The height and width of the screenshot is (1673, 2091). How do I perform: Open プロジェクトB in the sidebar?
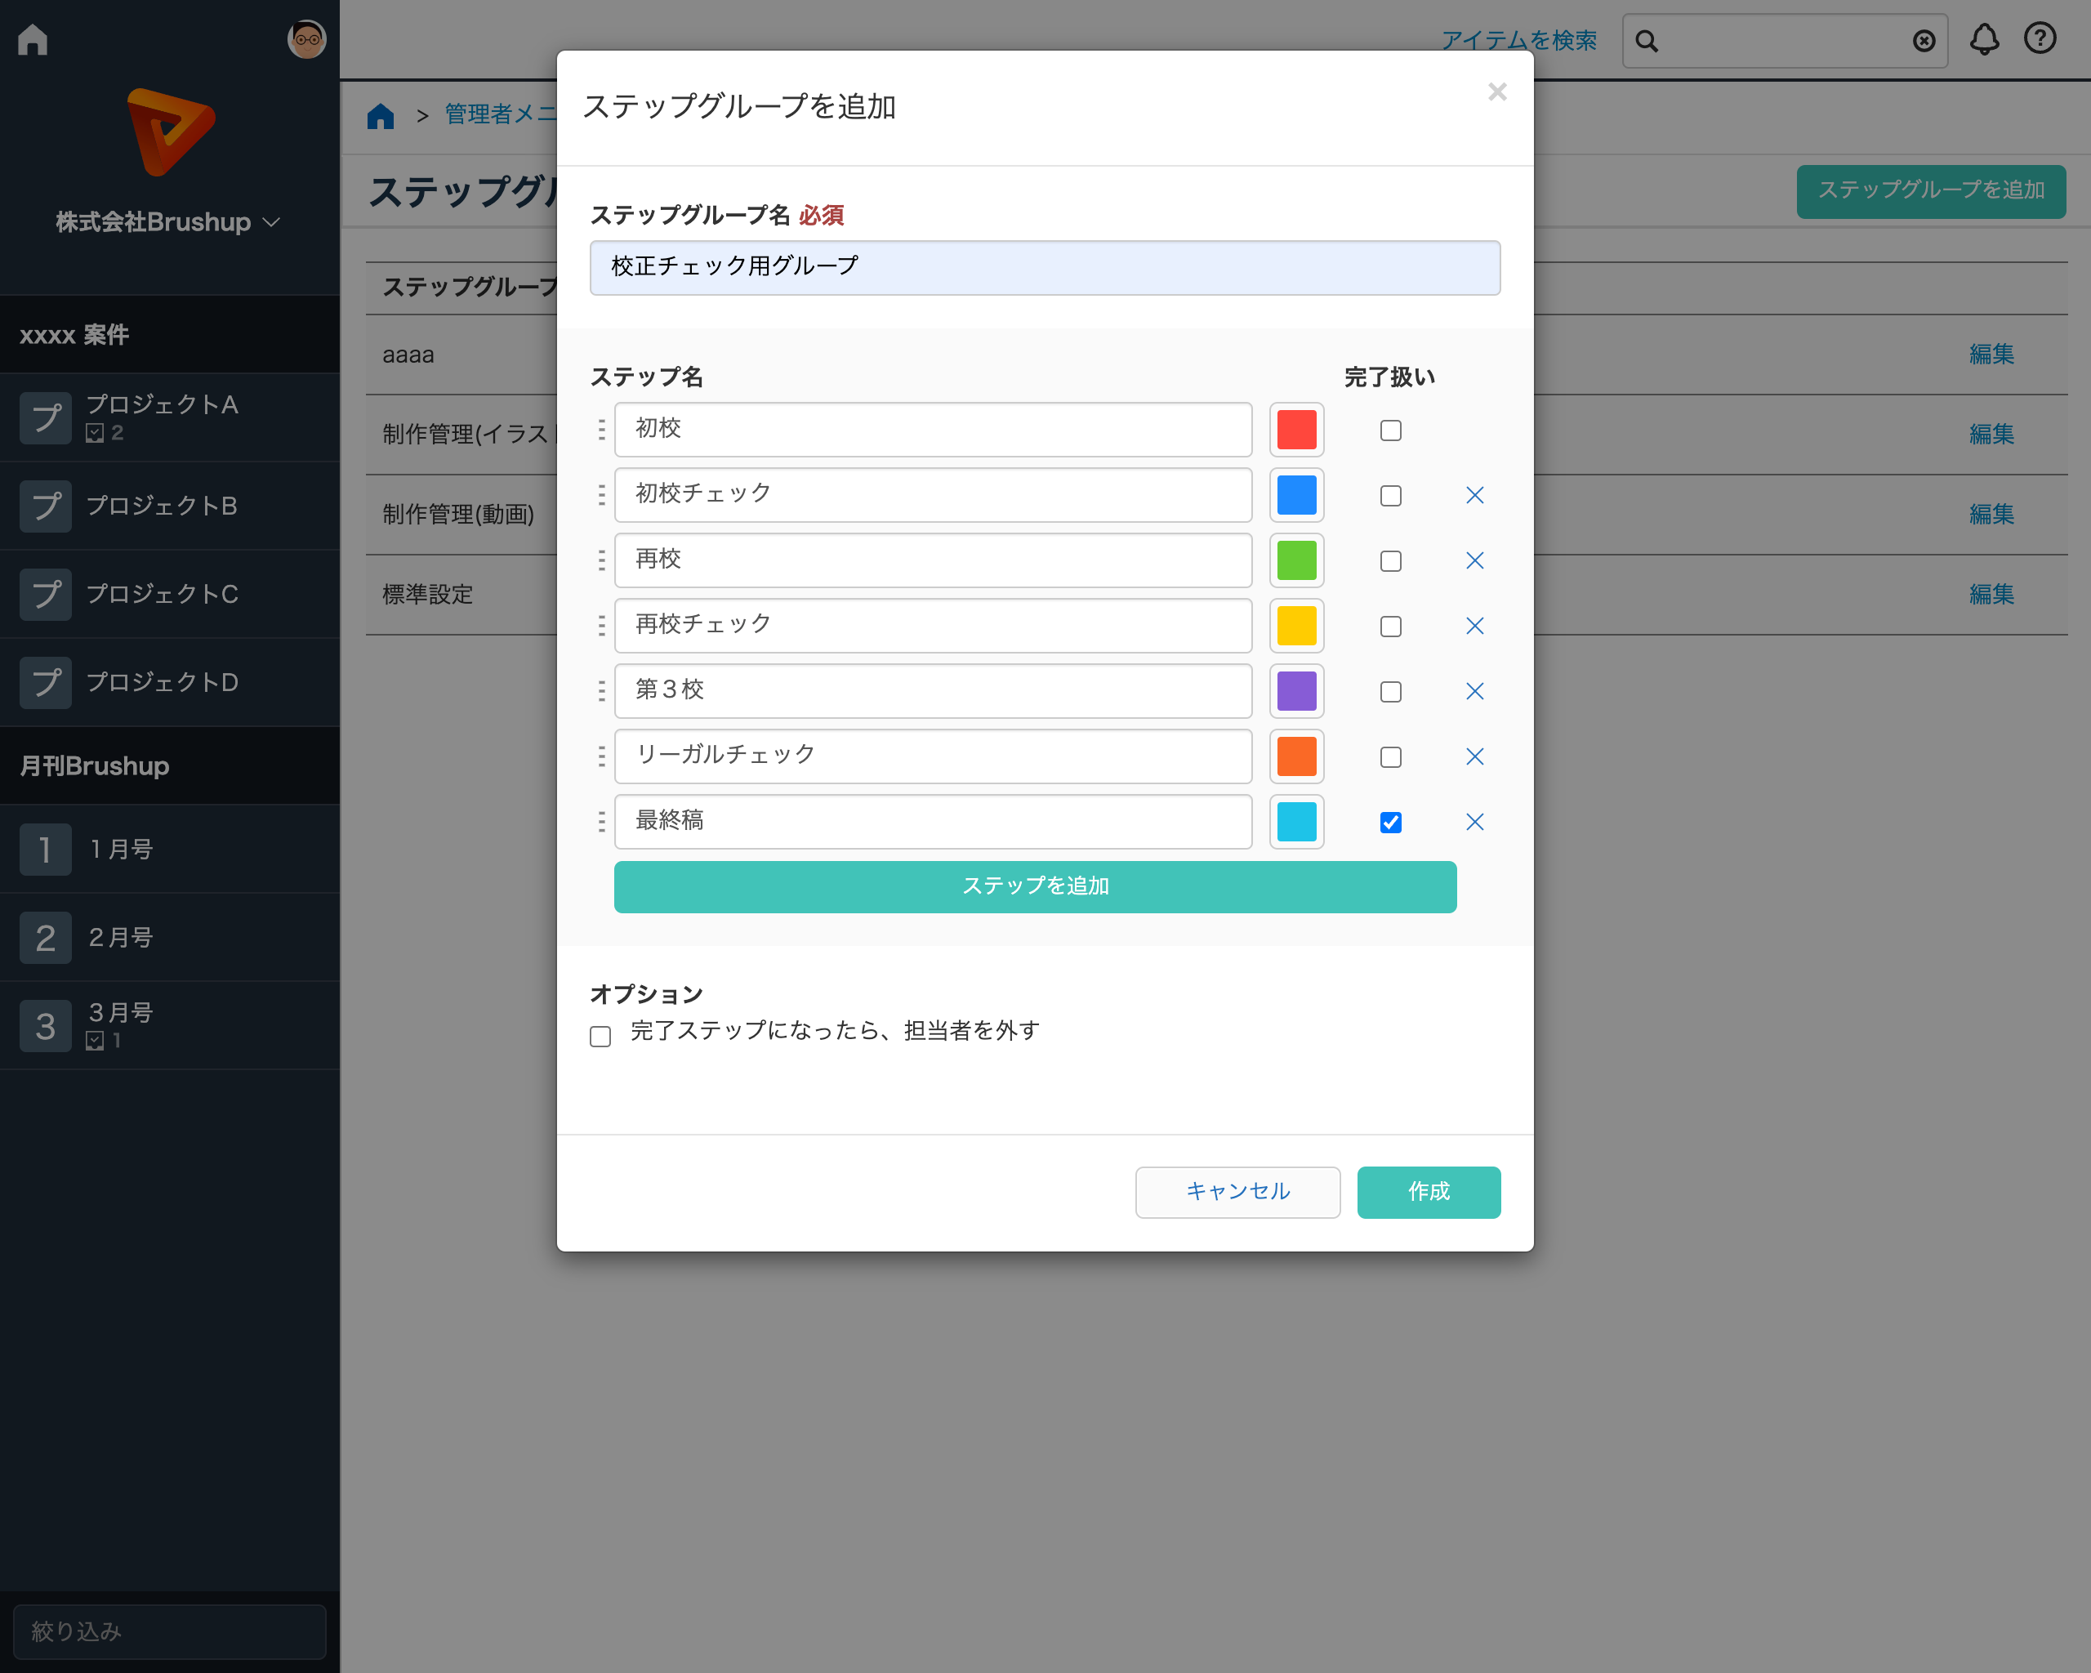(162, 506)
